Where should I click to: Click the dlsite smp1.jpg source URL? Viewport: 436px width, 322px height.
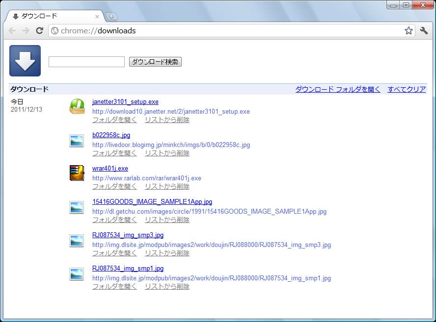(212, 278)
